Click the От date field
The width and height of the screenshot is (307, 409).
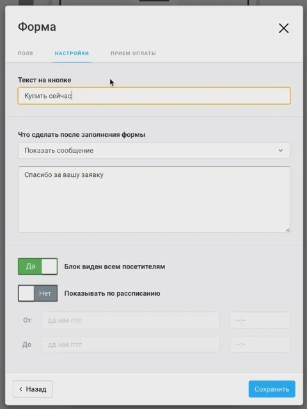tap(130, 320)
